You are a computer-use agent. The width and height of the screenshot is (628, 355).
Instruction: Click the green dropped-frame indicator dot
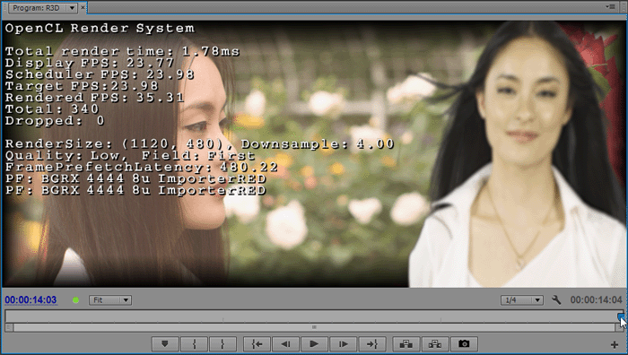(75, 299)
